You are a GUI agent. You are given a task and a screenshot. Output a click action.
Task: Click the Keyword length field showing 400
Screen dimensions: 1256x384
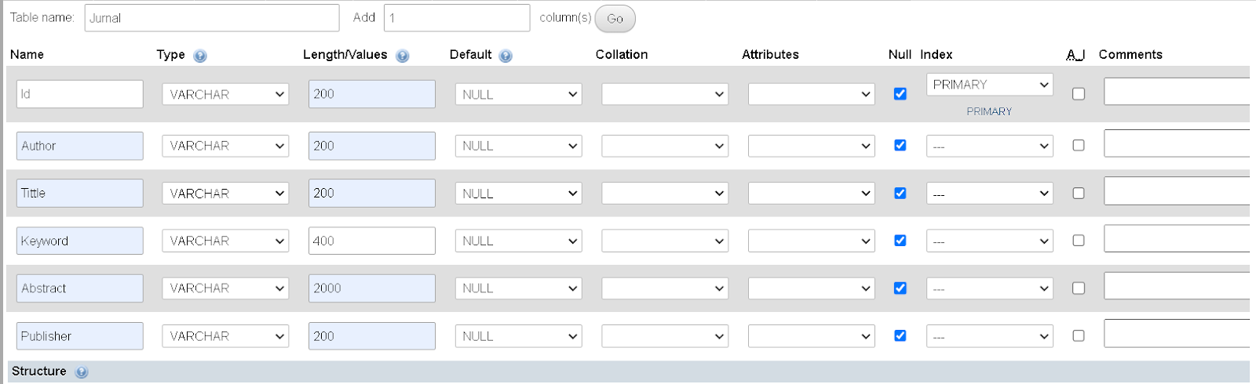click(371, 241)
